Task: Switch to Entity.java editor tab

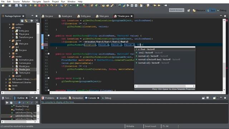Action: 84,16
